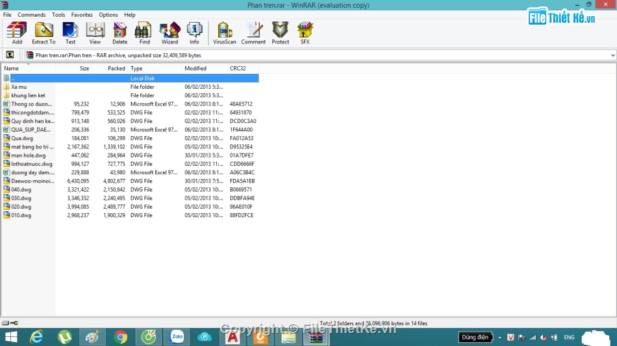Select the khung lien ket folder
Viewport: 617px width, 346px height.
(x=131, y=95)
